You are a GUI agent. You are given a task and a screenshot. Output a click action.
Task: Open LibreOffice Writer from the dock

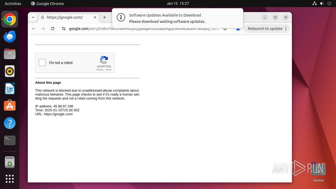10,88
